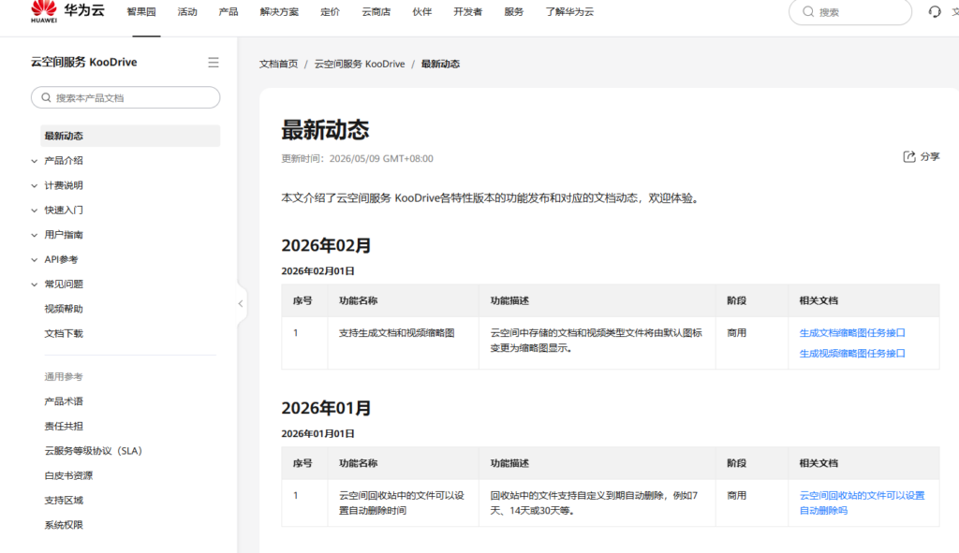Open the 云商店 menu
The width and height of the screenshot is (959, 553).
click(x=376, y=11)
